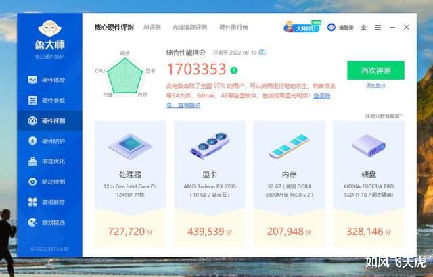Screen dimensions: 433x277
Task: Click the download arrow icon in the title bar
Action: (364, 27)
